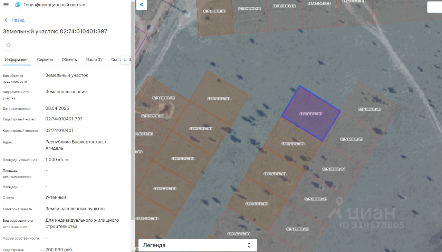The image size is (442, 252).
Task: Click the panel title Земельный участок: 02:74:010401:397
Action: 55,31
